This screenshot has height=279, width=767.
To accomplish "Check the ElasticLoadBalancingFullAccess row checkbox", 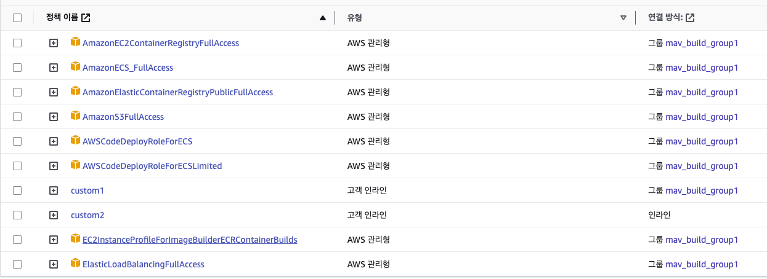I will (x=17, y=264).
